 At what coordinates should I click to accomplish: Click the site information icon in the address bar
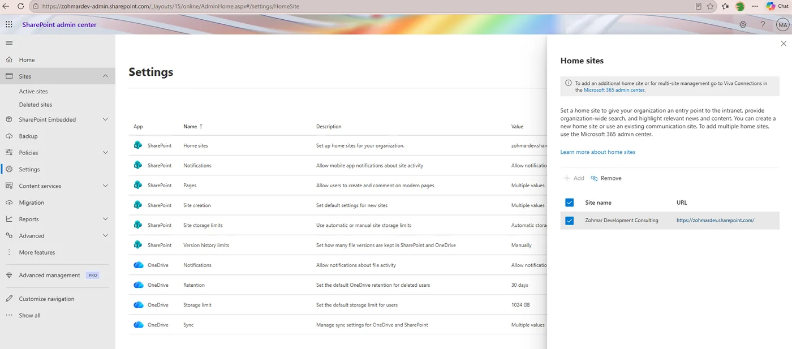click(35, 6)
